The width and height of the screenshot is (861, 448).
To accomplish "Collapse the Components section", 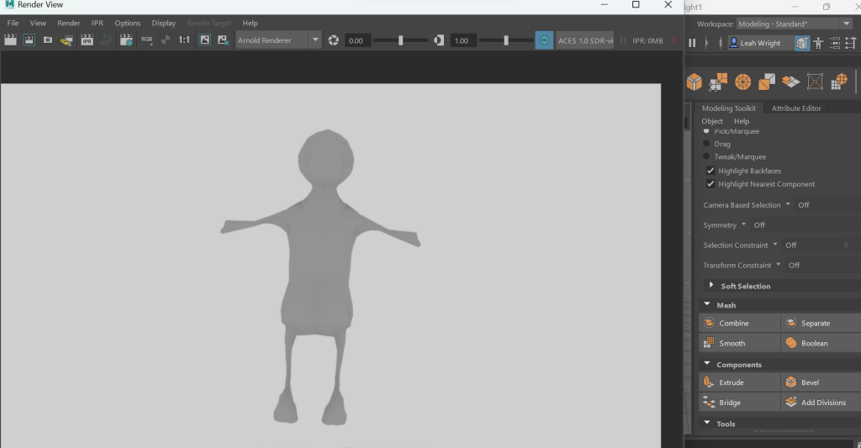I will pos(707,363).
